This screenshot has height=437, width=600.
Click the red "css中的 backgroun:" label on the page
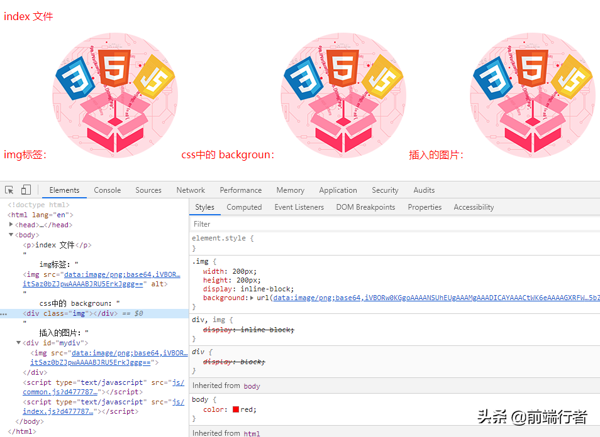(x=228, y=154)
